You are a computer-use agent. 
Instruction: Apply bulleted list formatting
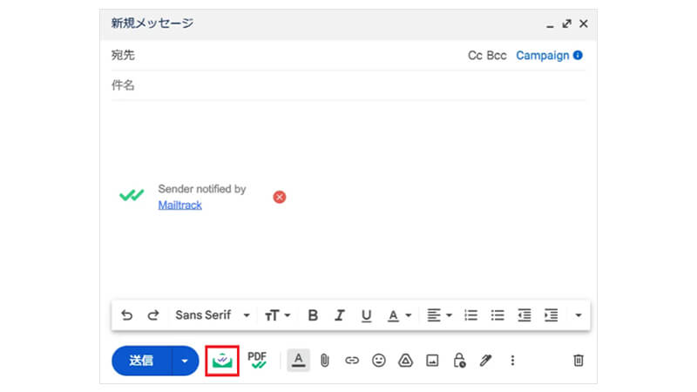pyautogui.click(x=497, y=315)
